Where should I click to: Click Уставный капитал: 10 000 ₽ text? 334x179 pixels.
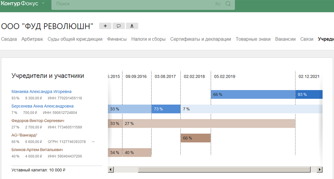[38, 170]
